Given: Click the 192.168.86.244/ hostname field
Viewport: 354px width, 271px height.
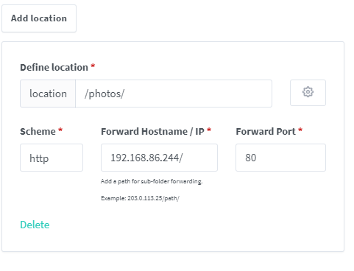Looking at the screenshot, I should (159, 158).
